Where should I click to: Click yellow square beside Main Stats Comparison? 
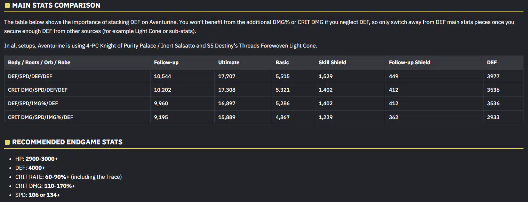click(x=7, y=6)
